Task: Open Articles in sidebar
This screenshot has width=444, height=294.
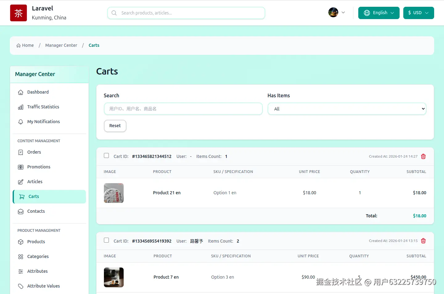Action: [49, 182]
